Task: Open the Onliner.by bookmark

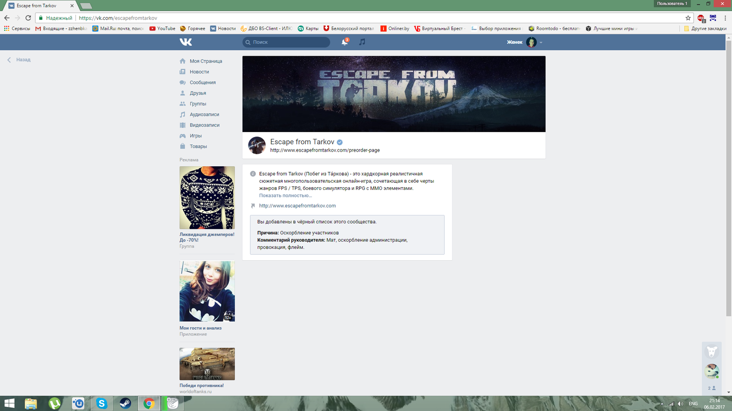Action: 395,28
